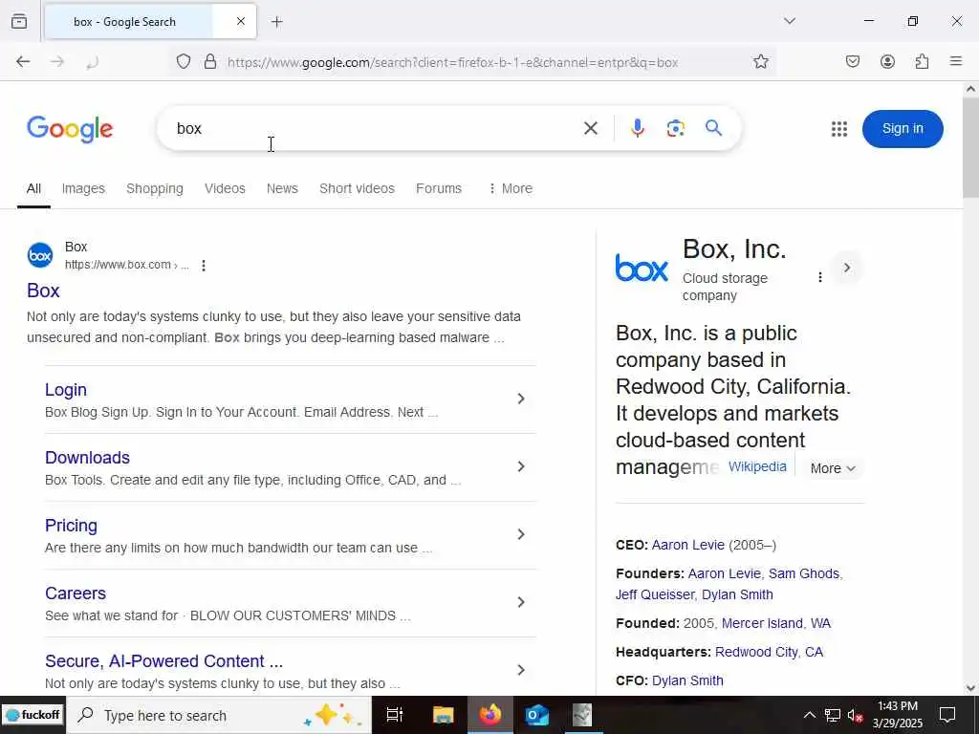Expand the list all tabs chevron
Viewport: 979px width, 734px height.
tap(790, 21)
